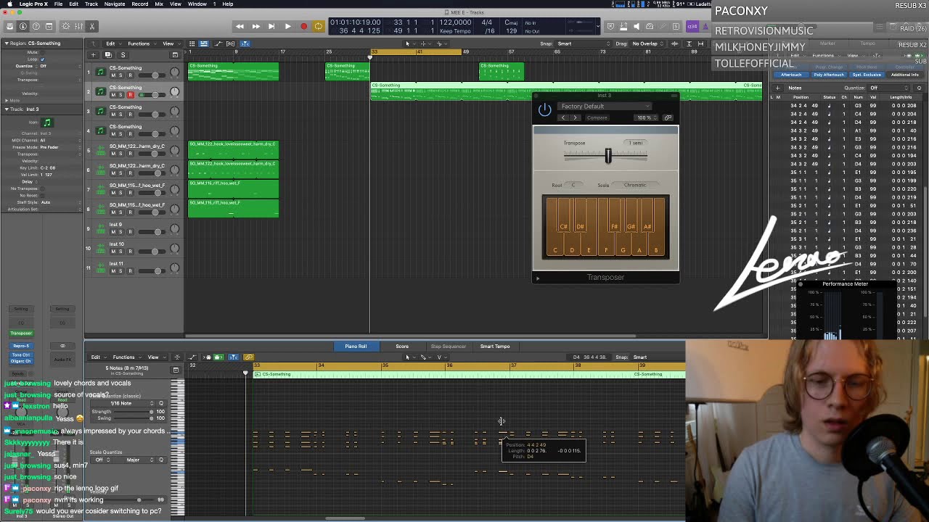929x522 pixels.
Task: Start recording with Record button
Action: tap(303, 26)
